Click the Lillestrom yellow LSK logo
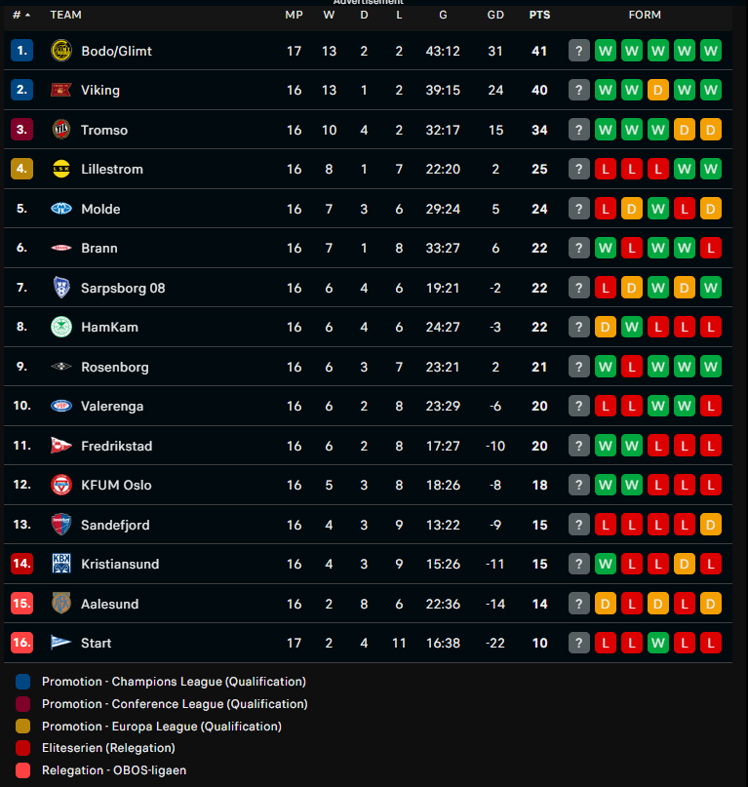Screen dimensions: 748x787 coord(61,169)
